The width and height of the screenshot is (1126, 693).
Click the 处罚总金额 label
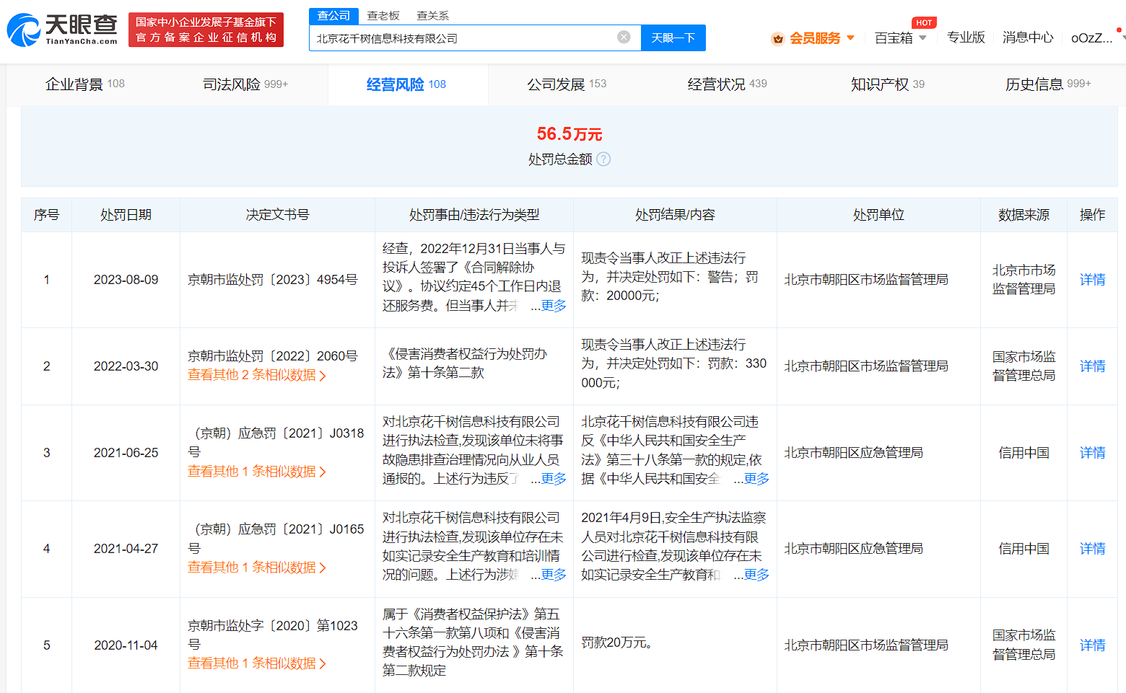(x=560, y=159)
